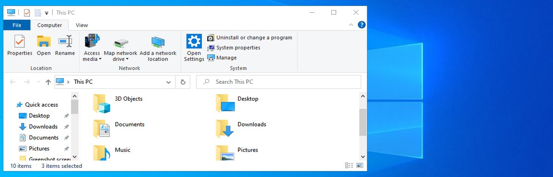Click the Back navigation arrow
This screenshot has height=177, width=553.
coord(13,82)
